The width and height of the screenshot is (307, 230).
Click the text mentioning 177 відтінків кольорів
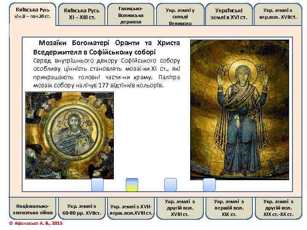[x=98, y=85]
